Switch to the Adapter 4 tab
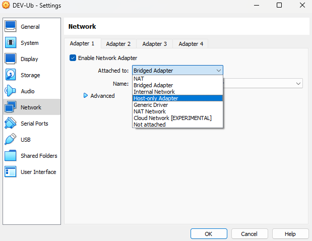The width and height of the screenshot is (312, 241). tap(191, 44)
